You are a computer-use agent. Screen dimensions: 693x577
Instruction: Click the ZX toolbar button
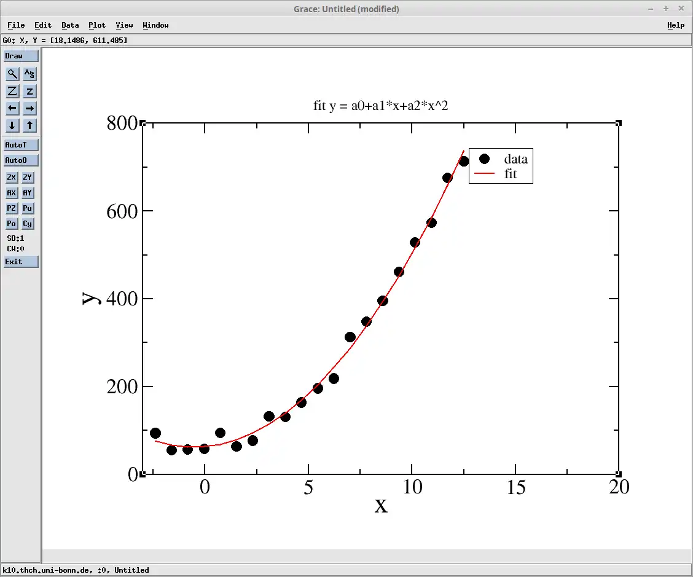(x=12, y=178)
